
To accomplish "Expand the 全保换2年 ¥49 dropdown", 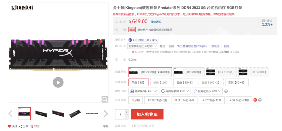I will pos(143,91).
